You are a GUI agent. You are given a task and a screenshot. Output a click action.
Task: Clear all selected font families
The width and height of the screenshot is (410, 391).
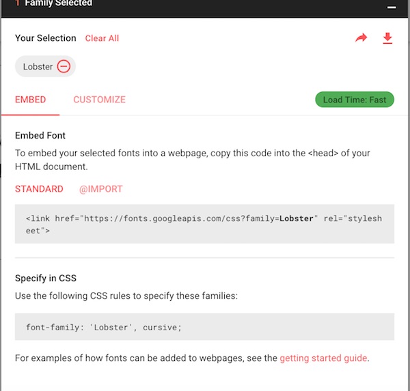[102, 38]
